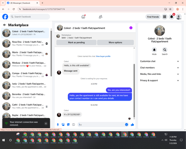Expand Privacy & support section
The height and width of the screenshot is (149, 186).
[x=160, y=80]
